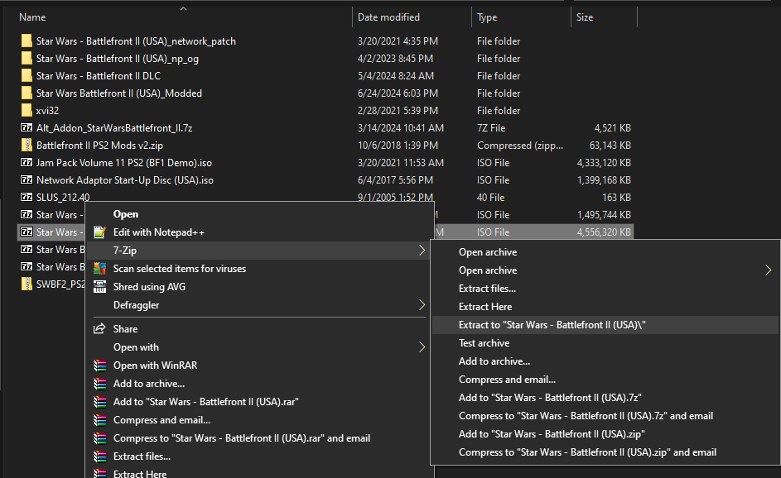Select Network Adaptor Start-Up Disc (USA).iso
The image size is (781, 478).
125,180
